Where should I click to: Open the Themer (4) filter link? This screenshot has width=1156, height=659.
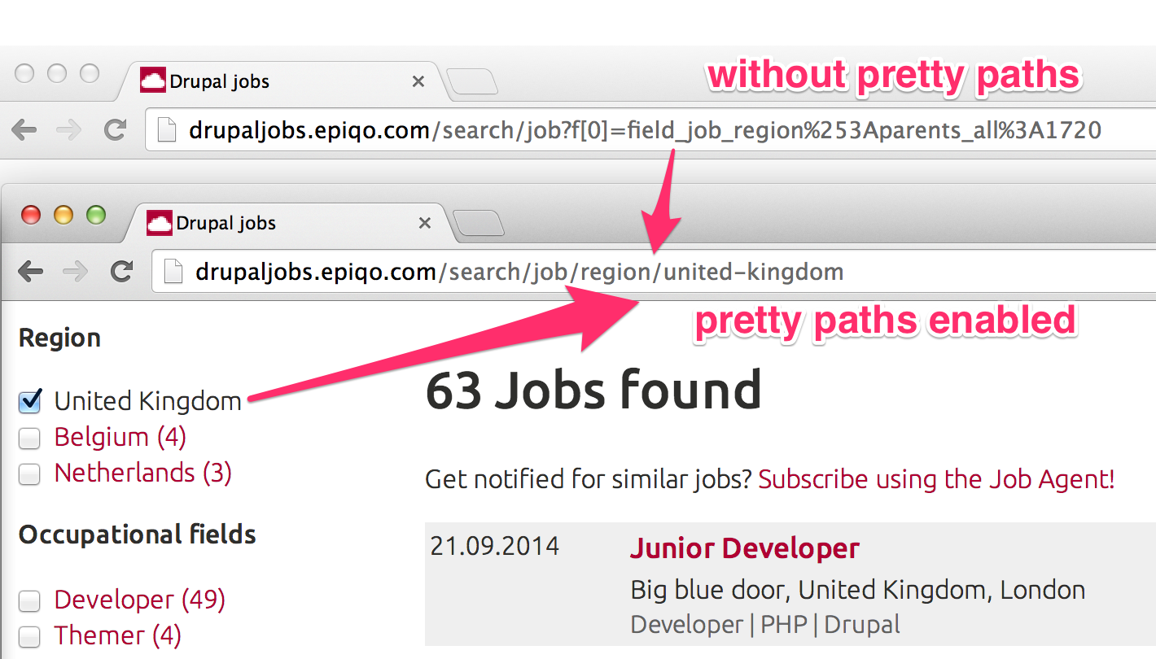[118, 635]
